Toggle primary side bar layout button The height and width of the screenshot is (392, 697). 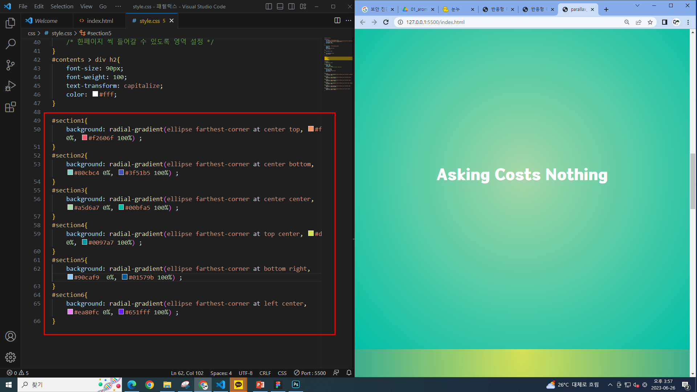(269, 7)
